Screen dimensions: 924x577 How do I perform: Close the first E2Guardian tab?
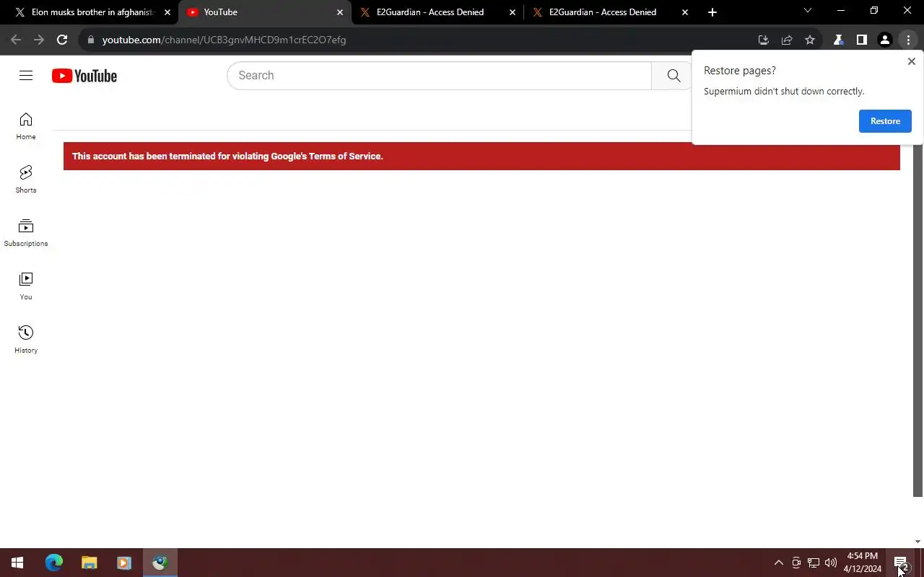tap(513, 12)
